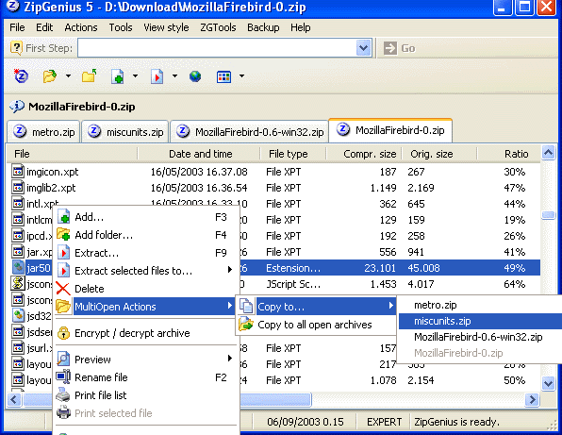
Task: Click the view style grid icon
Action: (x=223, y=76)
